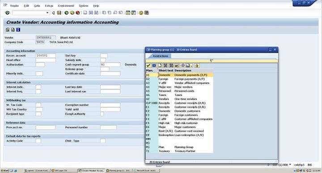Screen dimensions: 322x173
Task: Select row E8 Loan redemption (A/R)
Action: click(x=179, y=135)
